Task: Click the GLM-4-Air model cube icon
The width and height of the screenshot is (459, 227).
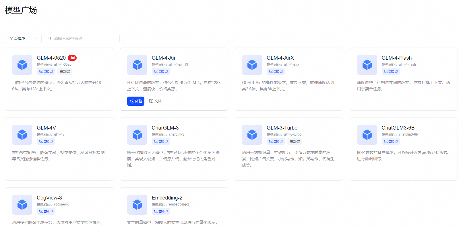Action: coord(137,65)
